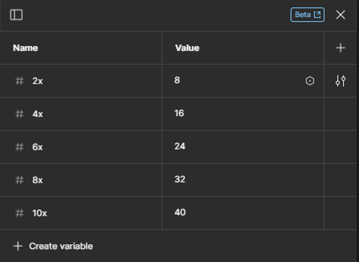Open variable settings via sliders icon
The image size is (359, 262).
pos(340,81)
